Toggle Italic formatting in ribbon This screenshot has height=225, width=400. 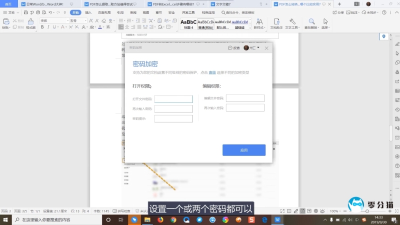(48, 27)
